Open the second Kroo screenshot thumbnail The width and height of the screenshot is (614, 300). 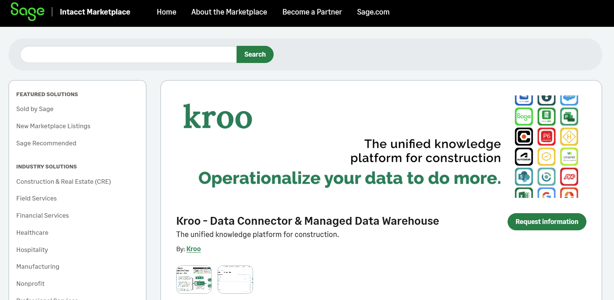pos(235,280)
